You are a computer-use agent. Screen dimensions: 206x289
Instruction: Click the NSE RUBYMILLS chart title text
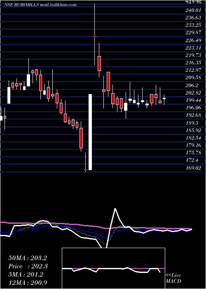40,5
